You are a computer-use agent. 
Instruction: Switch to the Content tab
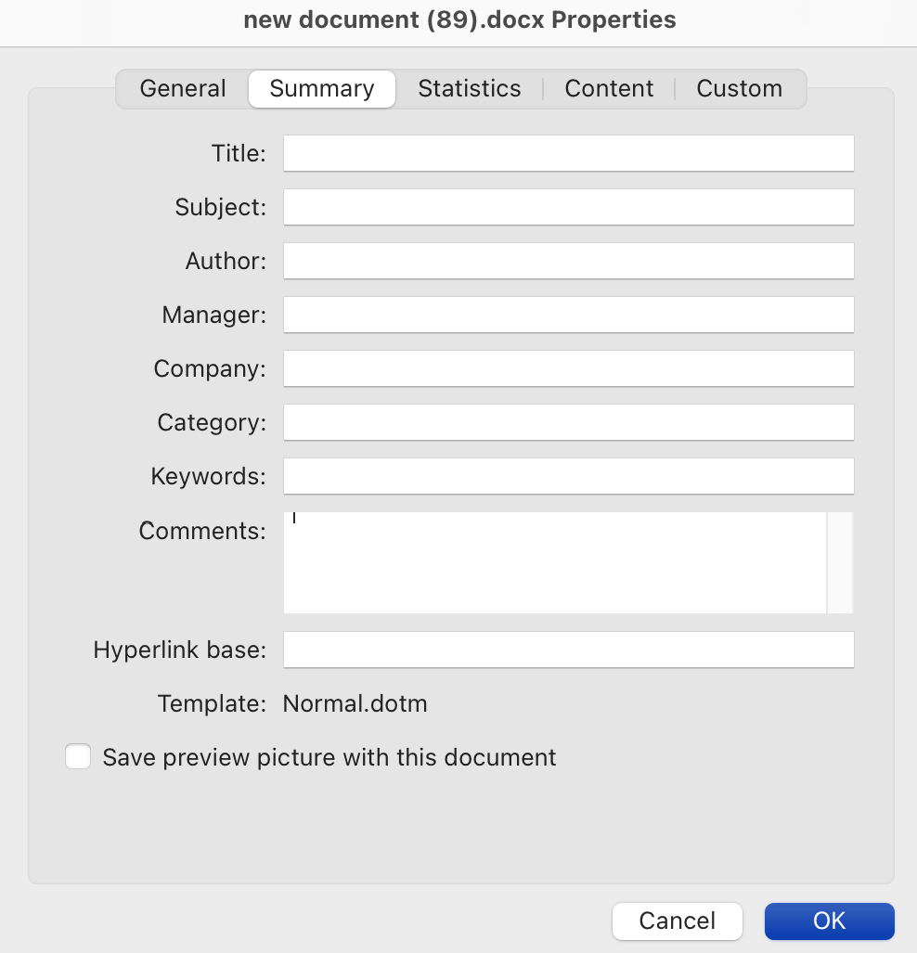tap(609, 89)
